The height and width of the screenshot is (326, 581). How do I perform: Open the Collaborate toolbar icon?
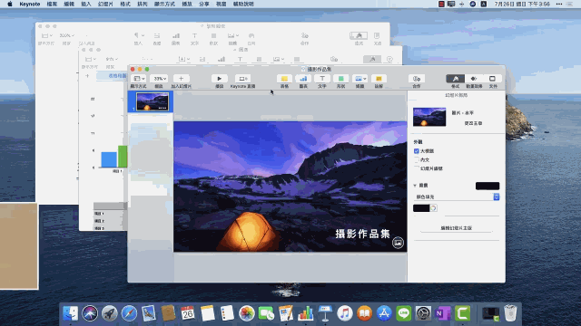(417, 79)
